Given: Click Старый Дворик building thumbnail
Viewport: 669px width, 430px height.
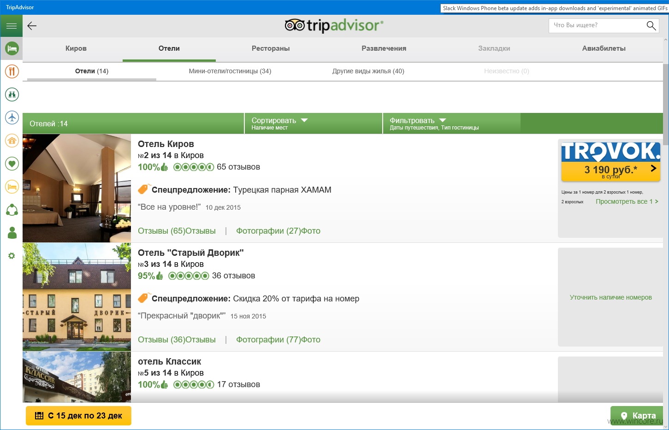Looking at the screenshot, I should pyautogui.click(x=77, y=297).
